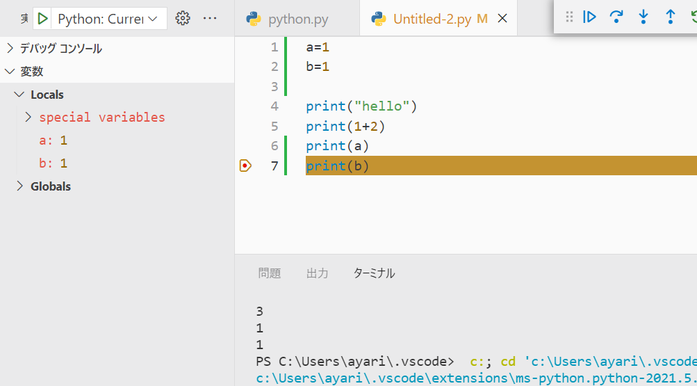This screenshot has height=386, width=697.
Task: Click the print(a) code line
Action: (338, 146)
